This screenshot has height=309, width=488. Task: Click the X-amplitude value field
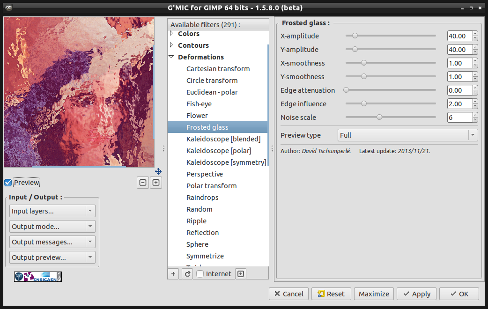coord(460,36)
